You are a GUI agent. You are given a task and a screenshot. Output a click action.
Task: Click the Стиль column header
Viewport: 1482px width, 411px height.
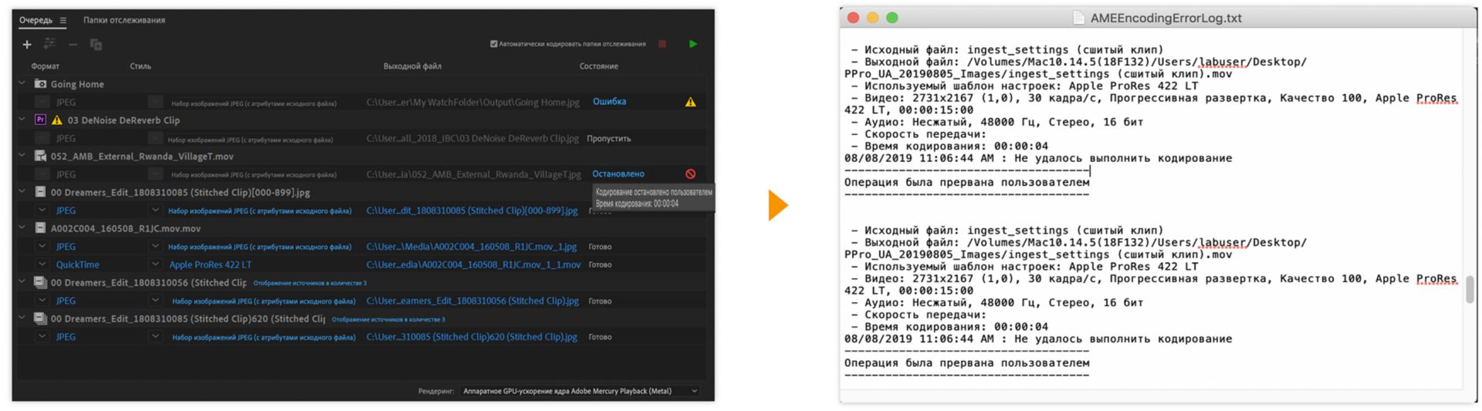click(x=140, y=66)
